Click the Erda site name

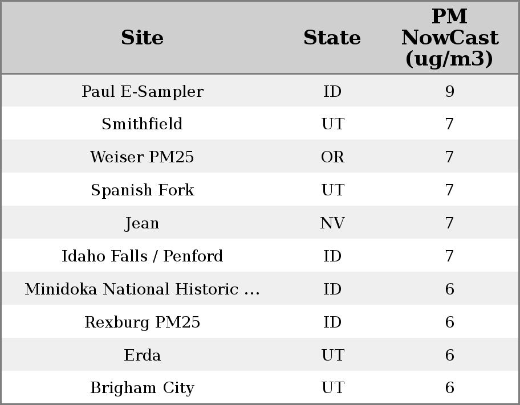coord(142,355)
